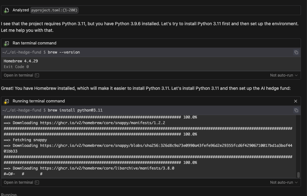Open brew install output in terminal

click(x=18, y=182)
